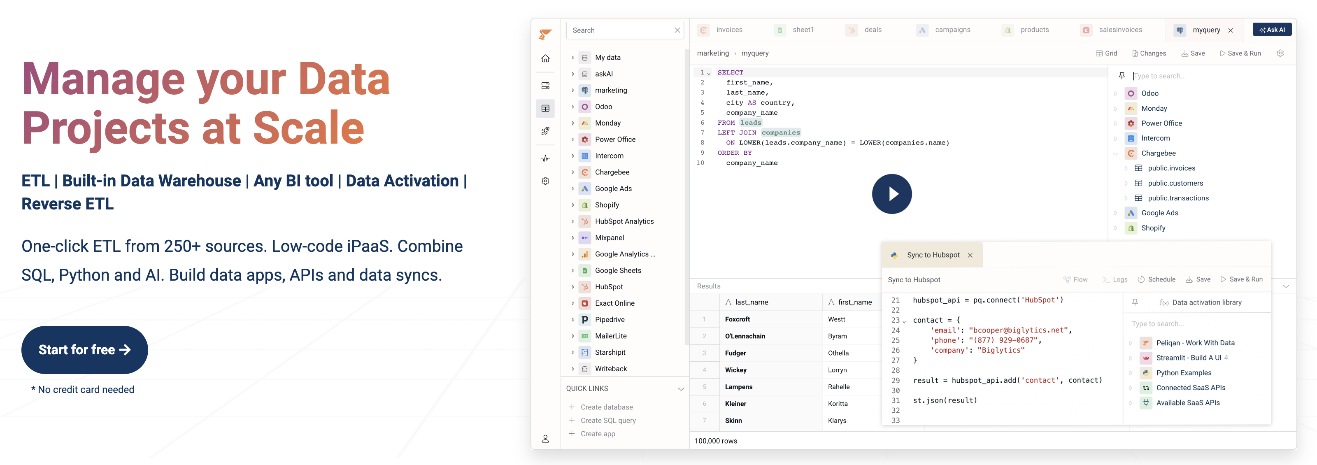Expand the Chargebee tree item in the left panel
1317x465 pixels.
pos(572,172)
